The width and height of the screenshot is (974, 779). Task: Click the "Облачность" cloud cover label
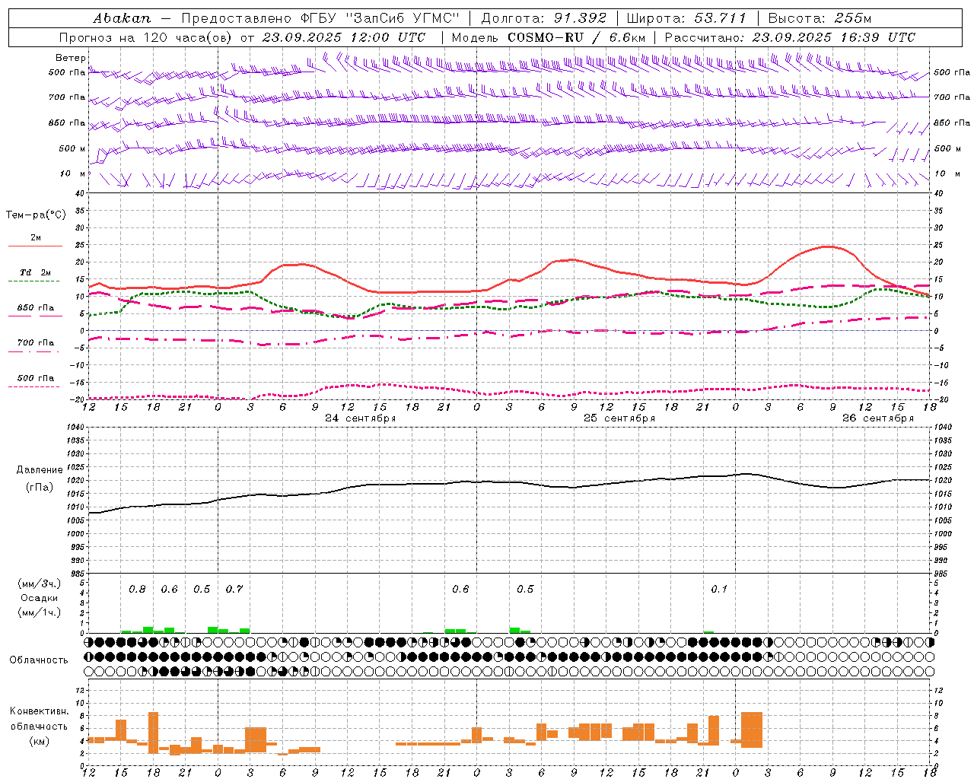click(x=39, y=660)
